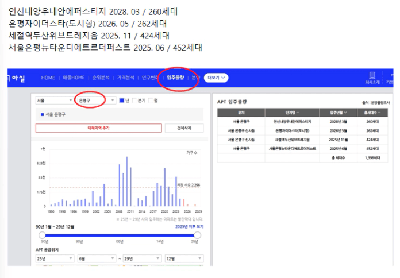The width and height of the screenshot is (400, 278).
Task: Open the 서울 city dropdown
Action: [x=55, y=101]
